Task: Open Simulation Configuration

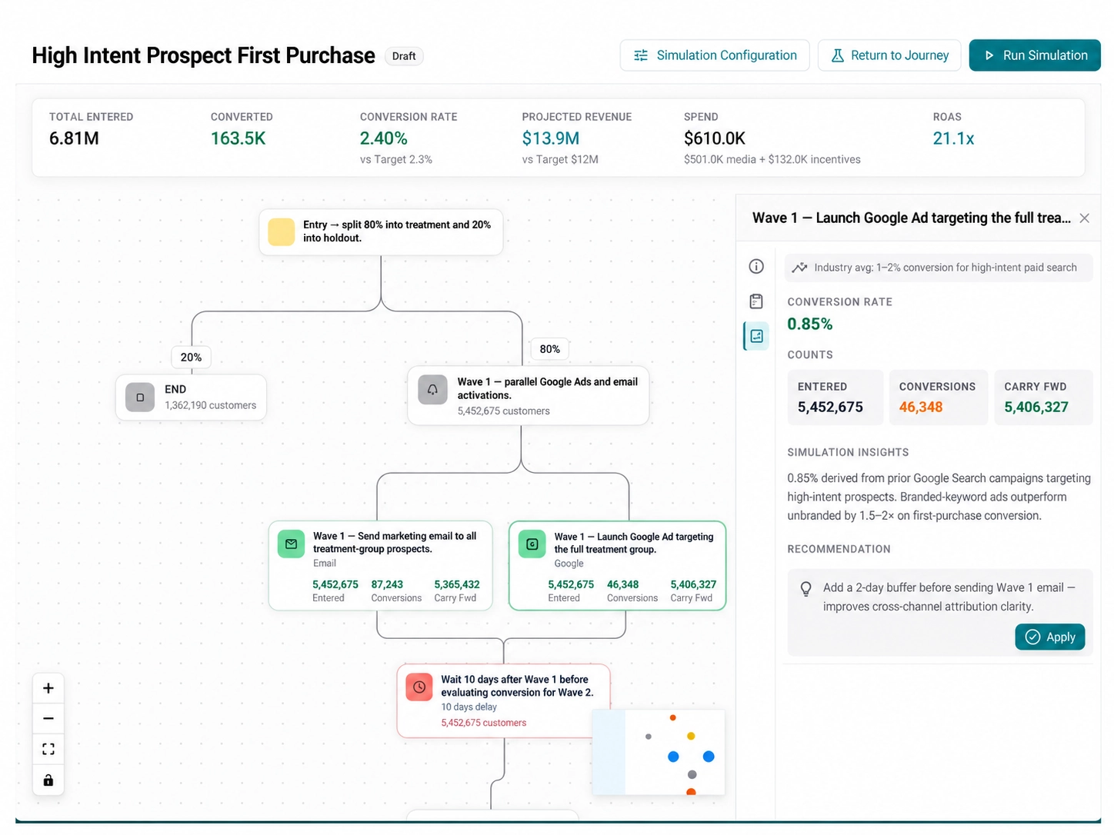Action: [x=715, y=55]
